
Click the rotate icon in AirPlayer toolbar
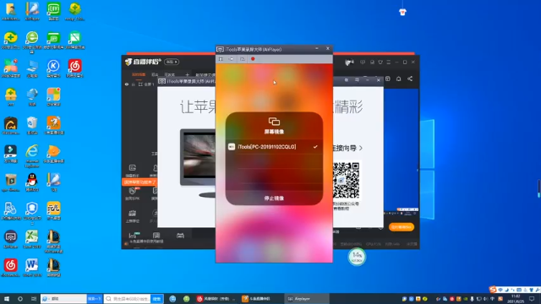(x=231, y=59)
